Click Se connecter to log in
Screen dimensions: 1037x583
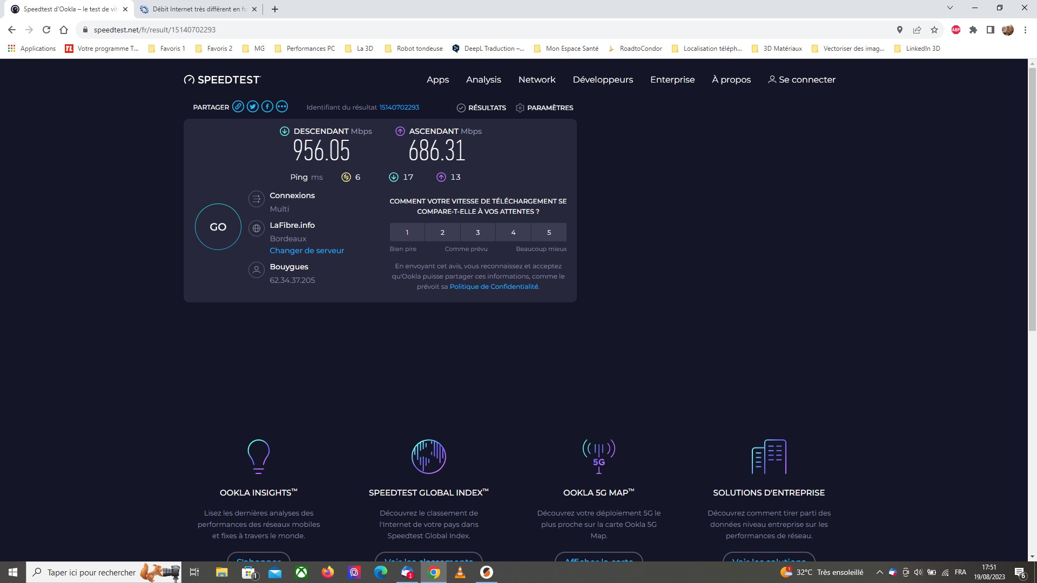[x=802, y=79]
